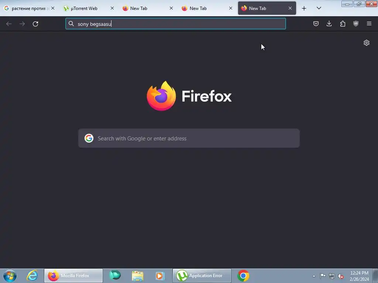The height and width of the screenshot is (283, 378).
Task: Open uBlock Origin extension popup
Action: [x=356, y=24]
